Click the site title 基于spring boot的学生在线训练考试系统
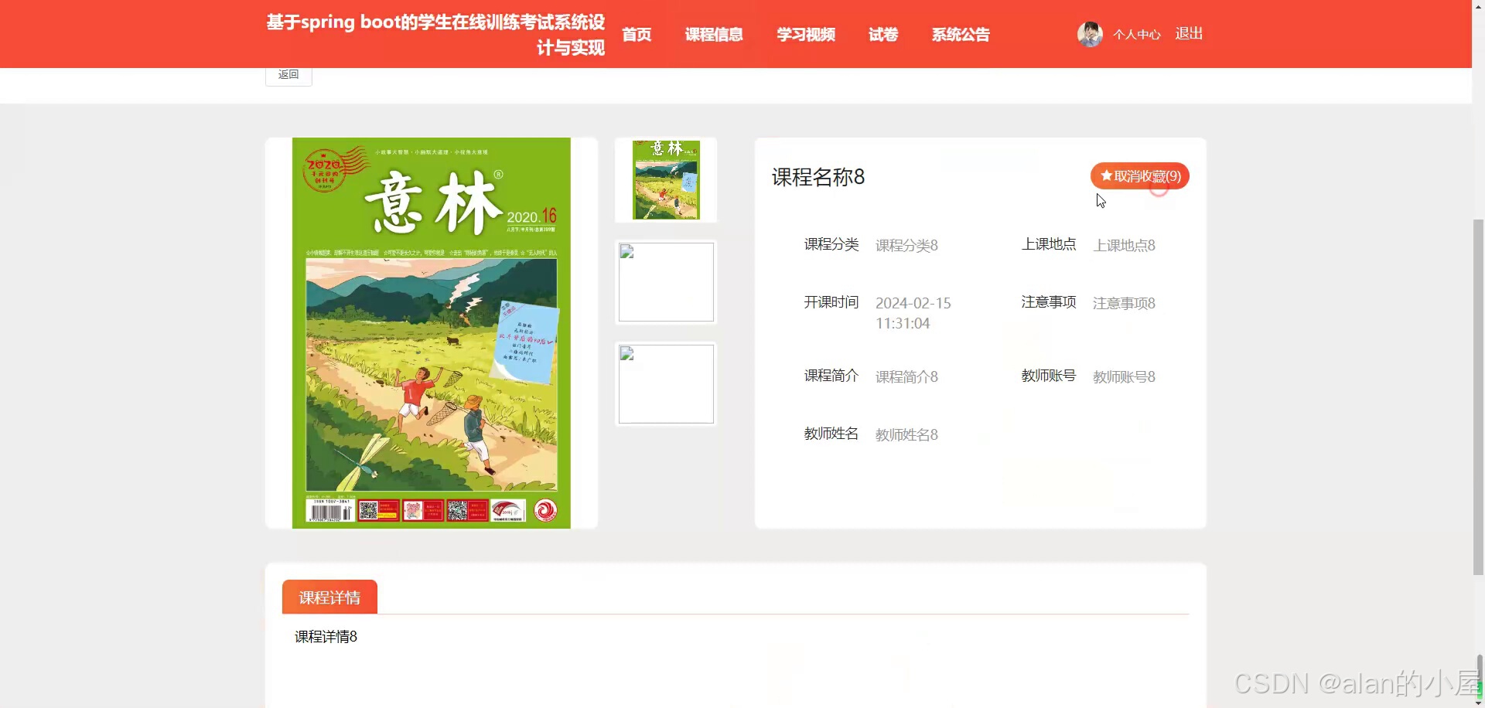This screenshot has height=708, width=1485. click(435, 35)
